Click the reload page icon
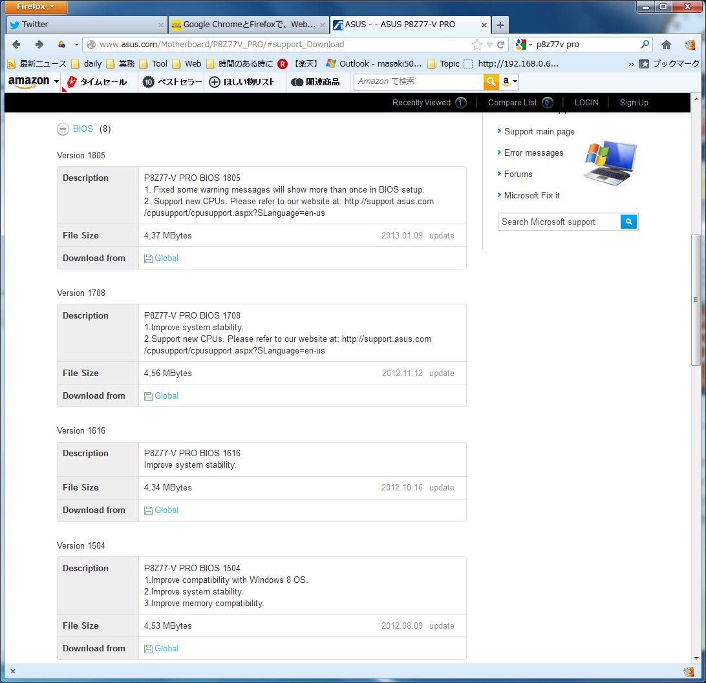 [x=500, y=45]
